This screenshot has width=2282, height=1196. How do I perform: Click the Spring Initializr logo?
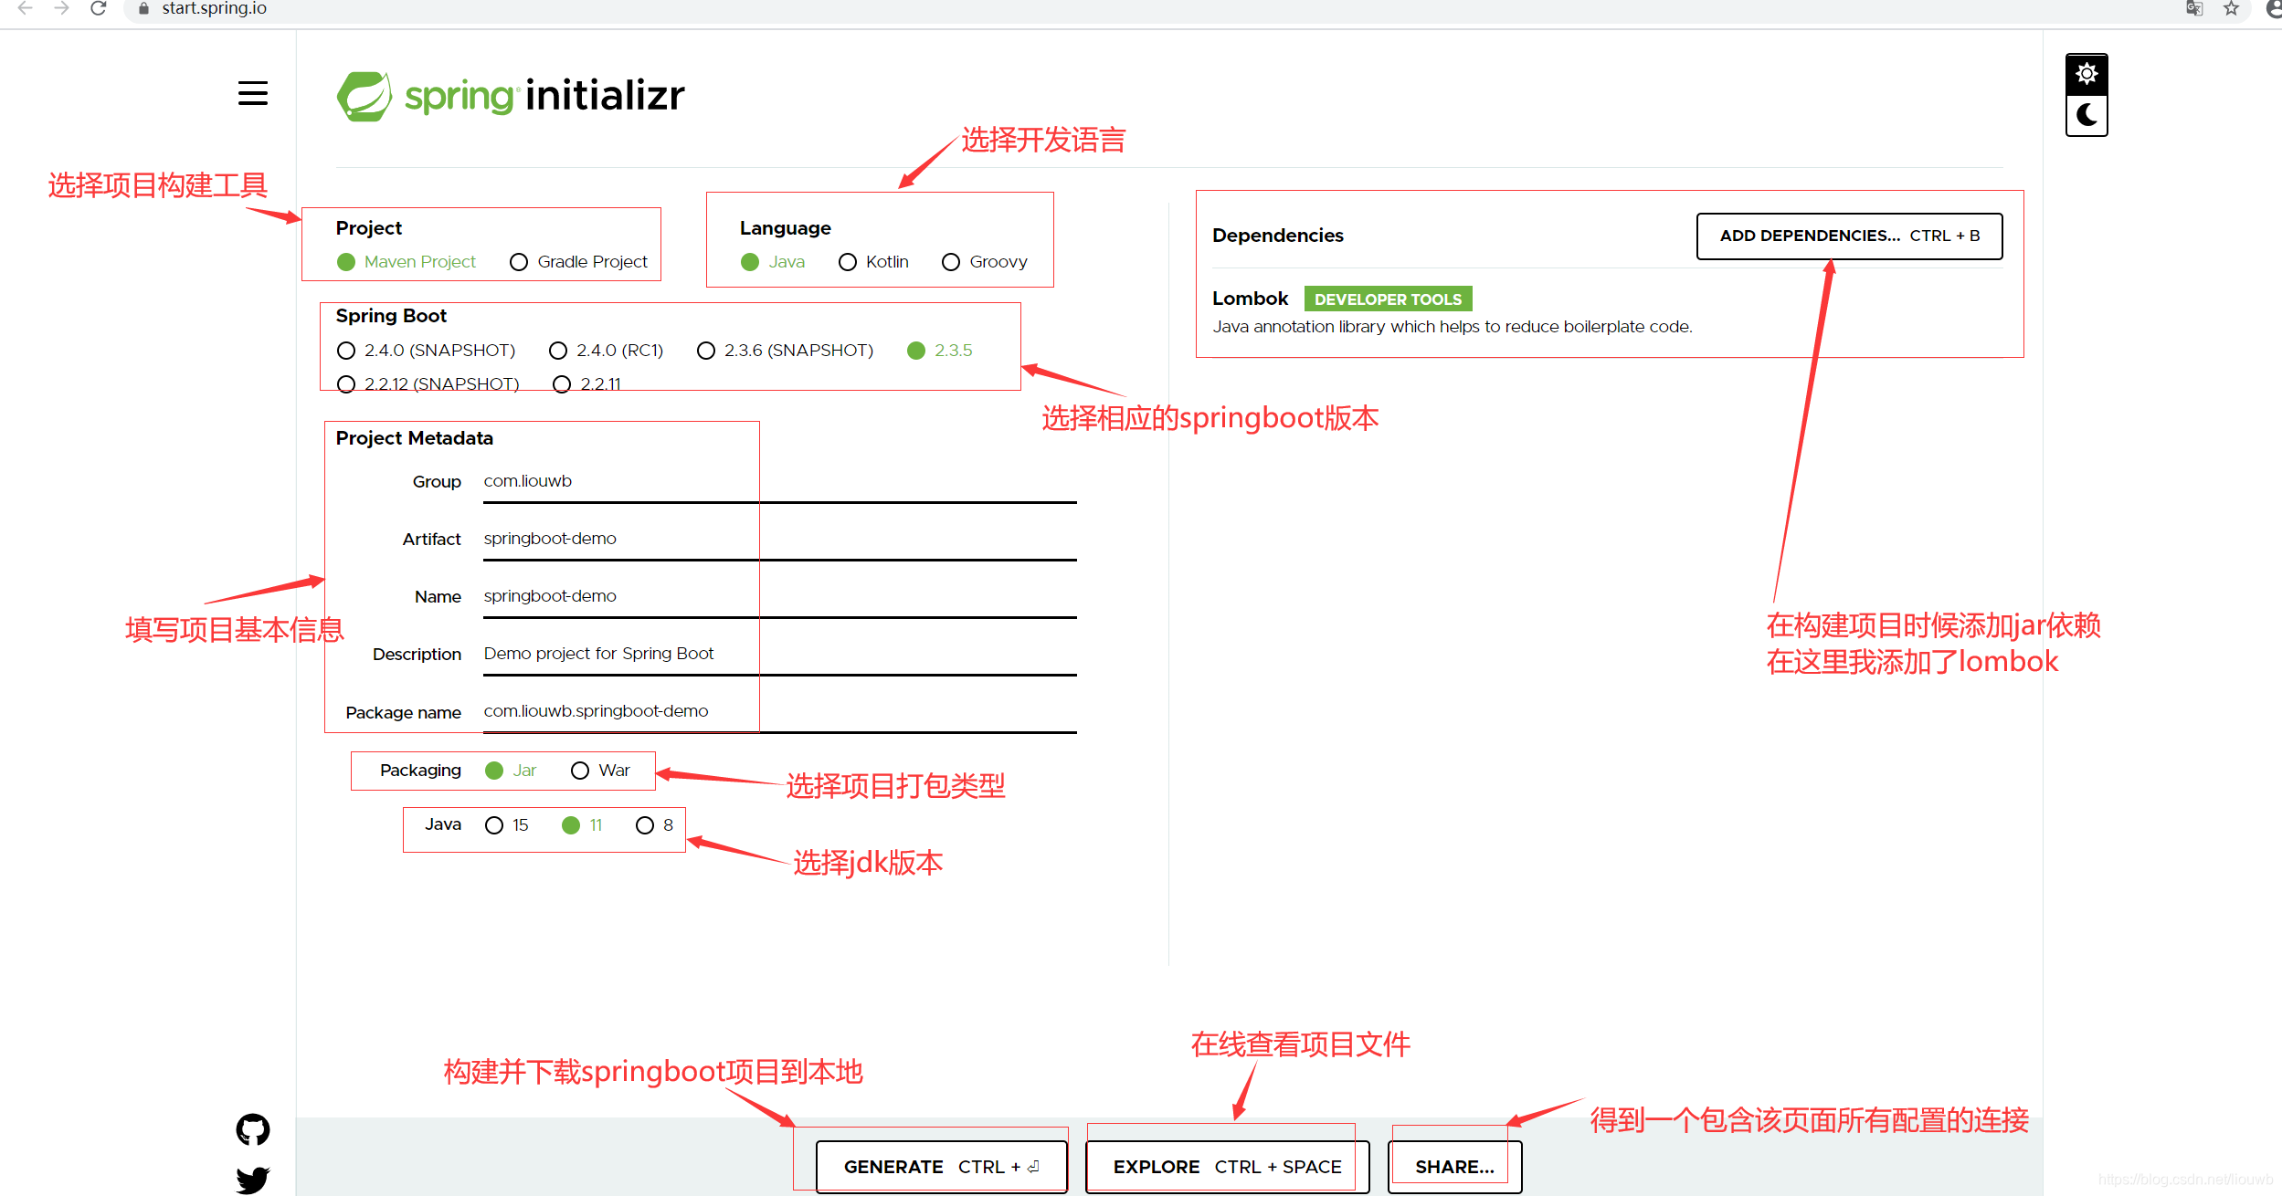coord(511,96)
